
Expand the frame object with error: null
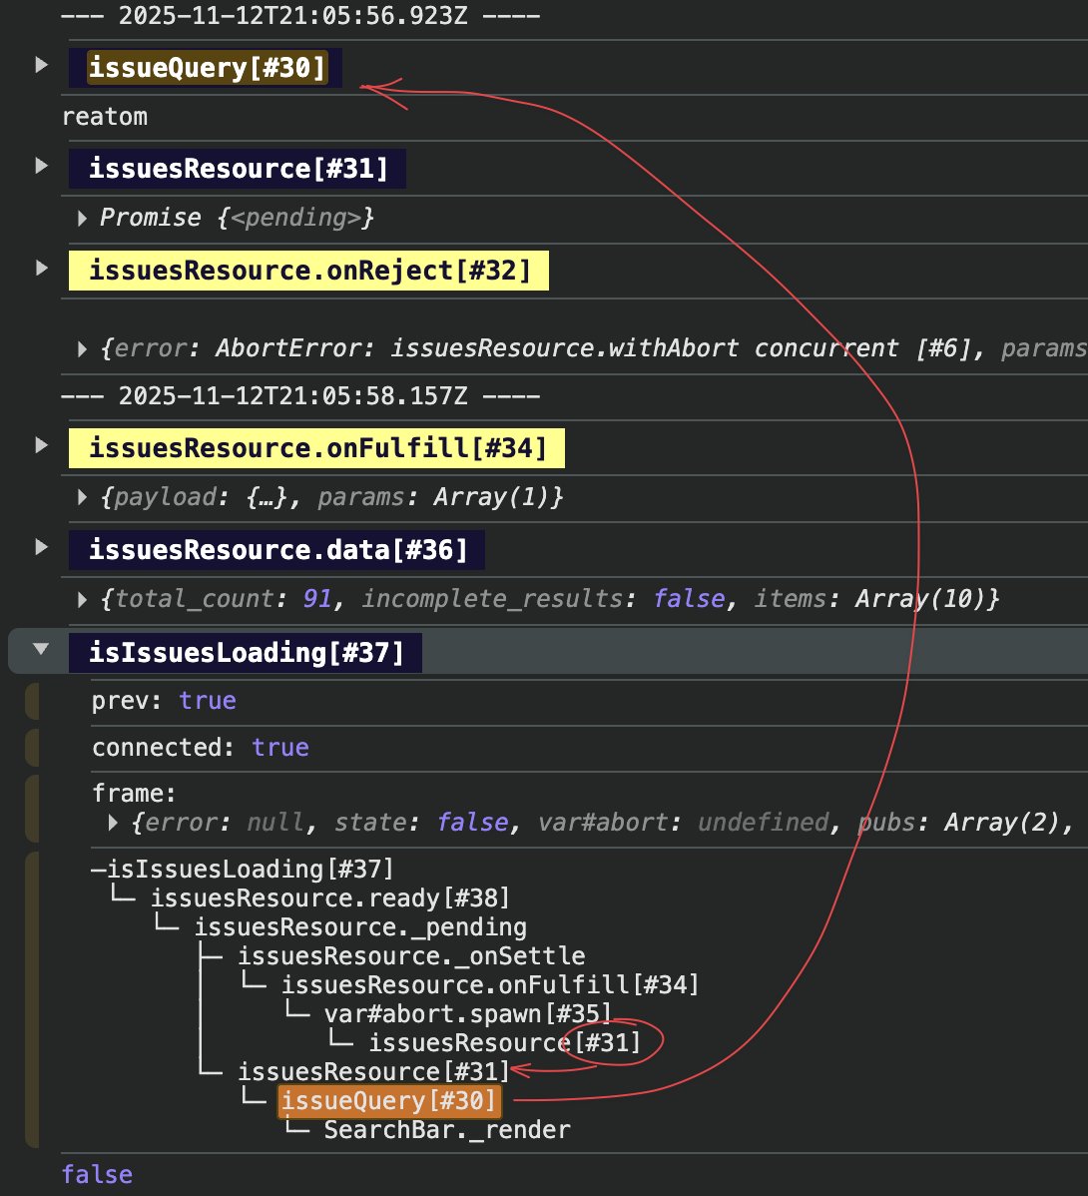coord(114,823)
